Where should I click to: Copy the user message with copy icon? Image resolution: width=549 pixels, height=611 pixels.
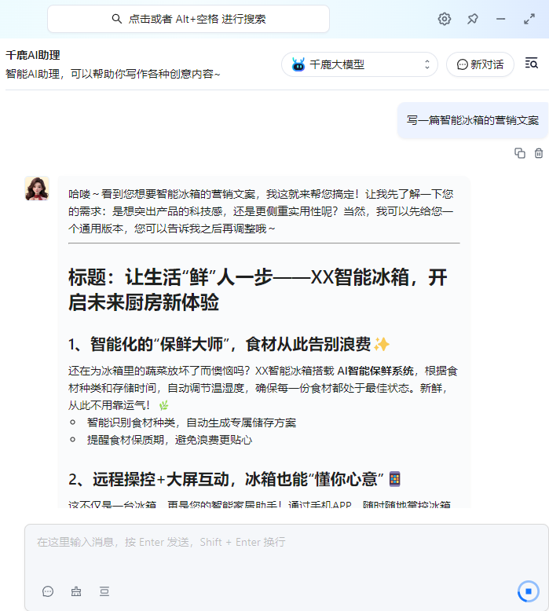(x=519, y=153)
